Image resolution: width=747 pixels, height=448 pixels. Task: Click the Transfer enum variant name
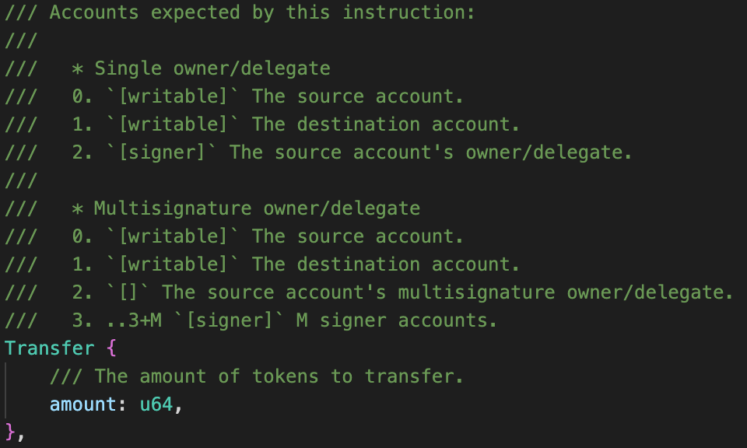50,348
